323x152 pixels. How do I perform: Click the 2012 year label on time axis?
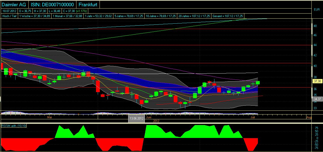[x=156, y=121]
